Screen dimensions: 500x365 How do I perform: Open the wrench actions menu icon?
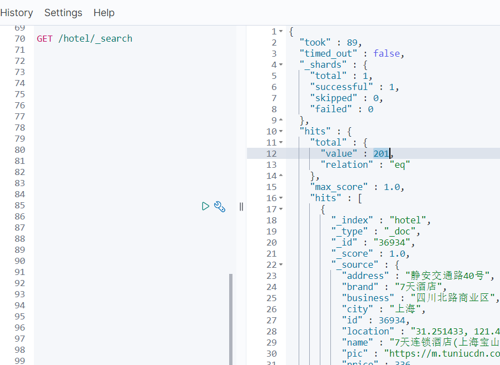click(220, 206)
